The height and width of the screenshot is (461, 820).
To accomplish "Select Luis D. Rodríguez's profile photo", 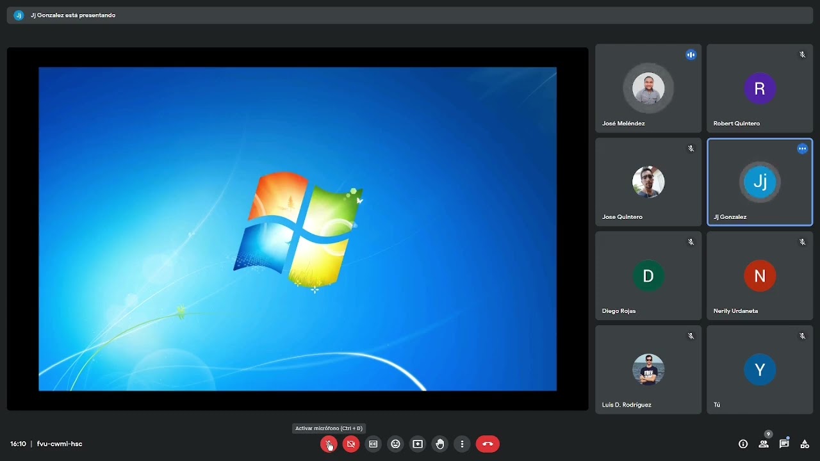I will [648, 369].
